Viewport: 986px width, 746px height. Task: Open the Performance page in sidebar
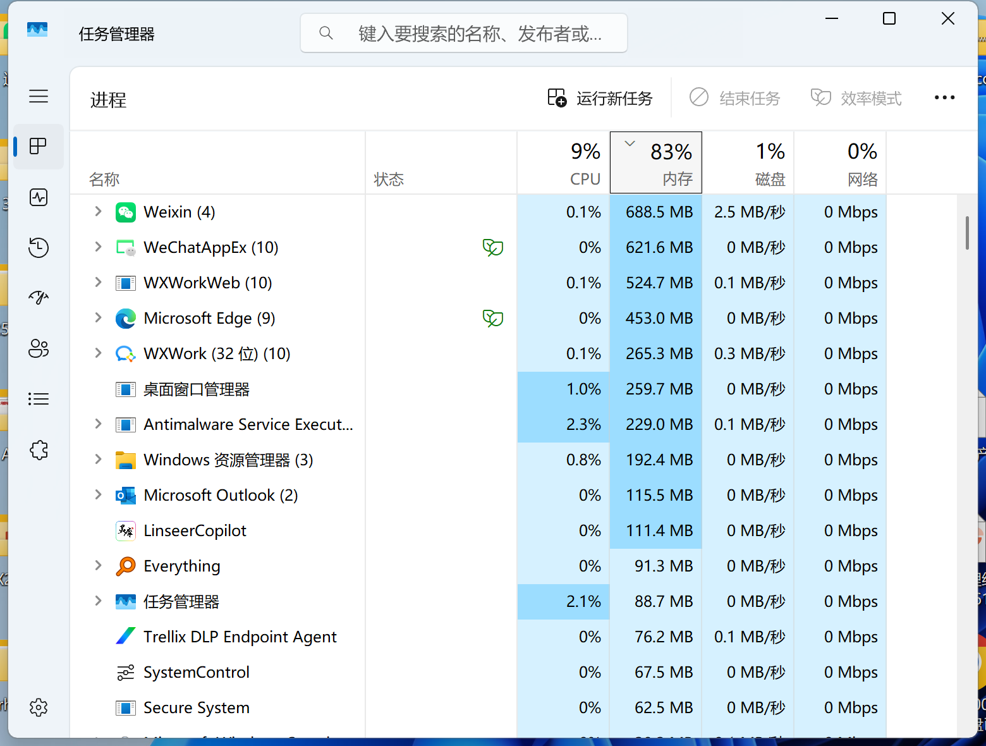tap(39, 197)
